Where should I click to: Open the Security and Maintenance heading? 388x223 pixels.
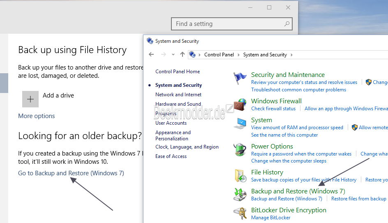288,74
